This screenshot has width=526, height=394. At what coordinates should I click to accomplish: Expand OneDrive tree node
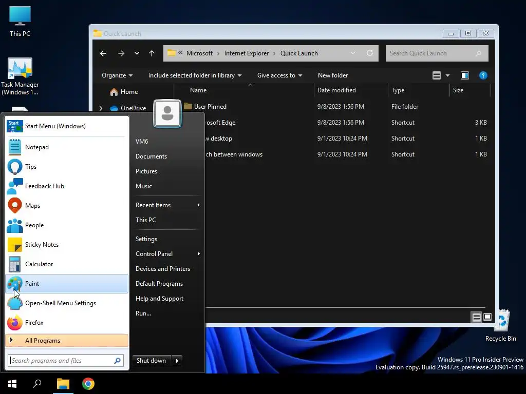click(101, 108)
